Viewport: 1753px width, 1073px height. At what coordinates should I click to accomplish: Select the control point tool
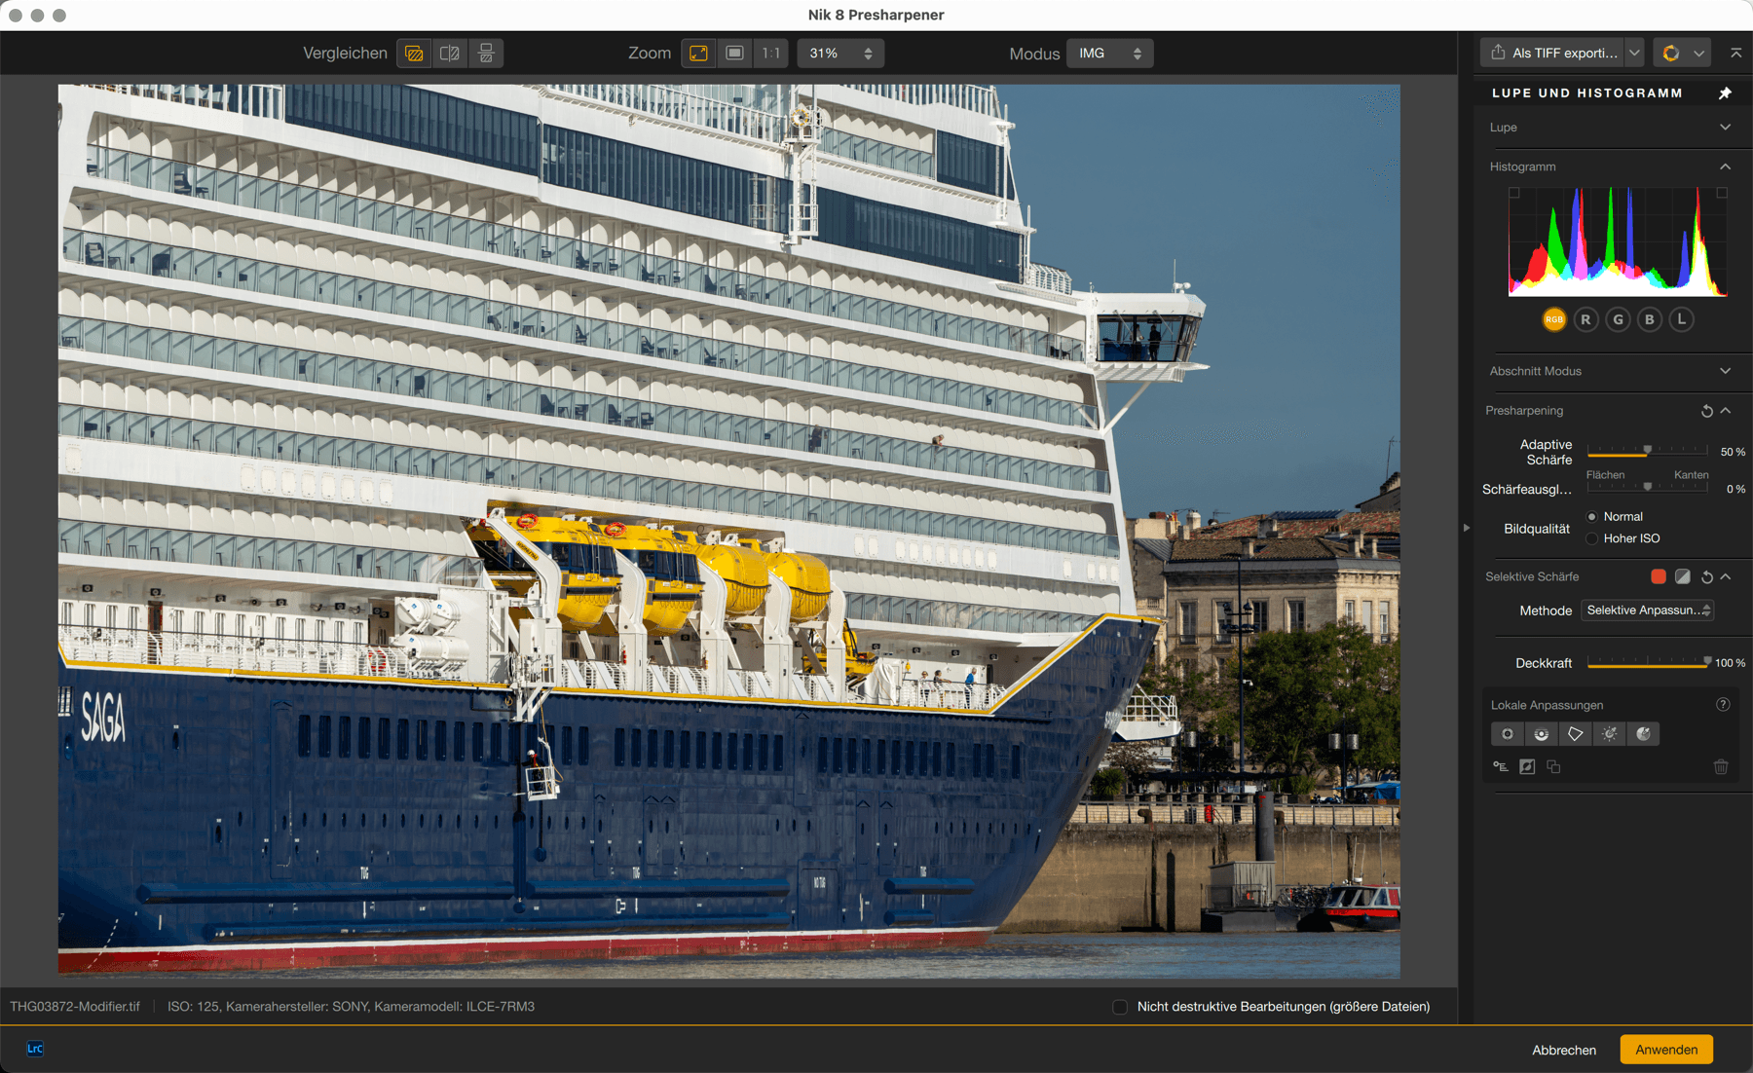(x=1508, y=734)
